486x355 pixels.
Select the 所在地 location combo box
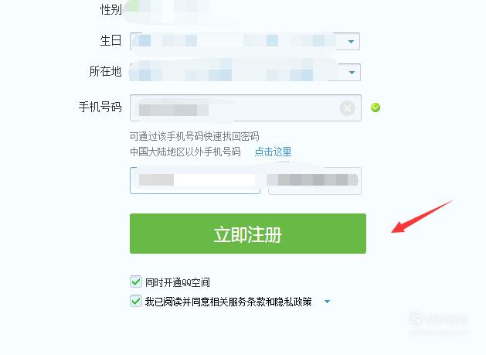point(245,72)
